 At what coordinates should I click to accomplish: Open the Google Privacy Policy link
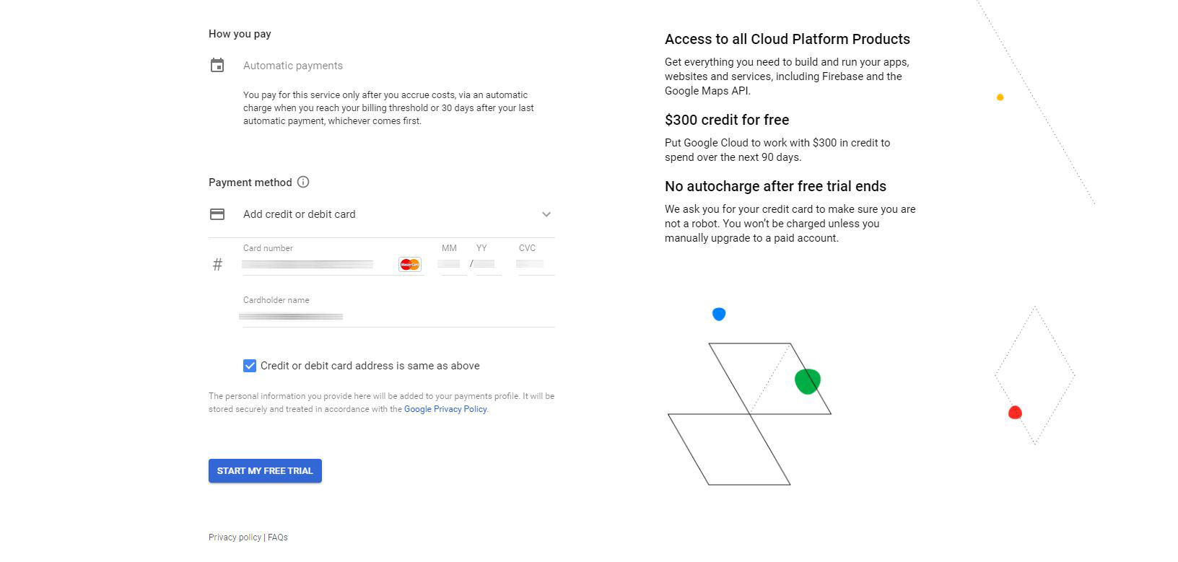[x=445, y=409]
